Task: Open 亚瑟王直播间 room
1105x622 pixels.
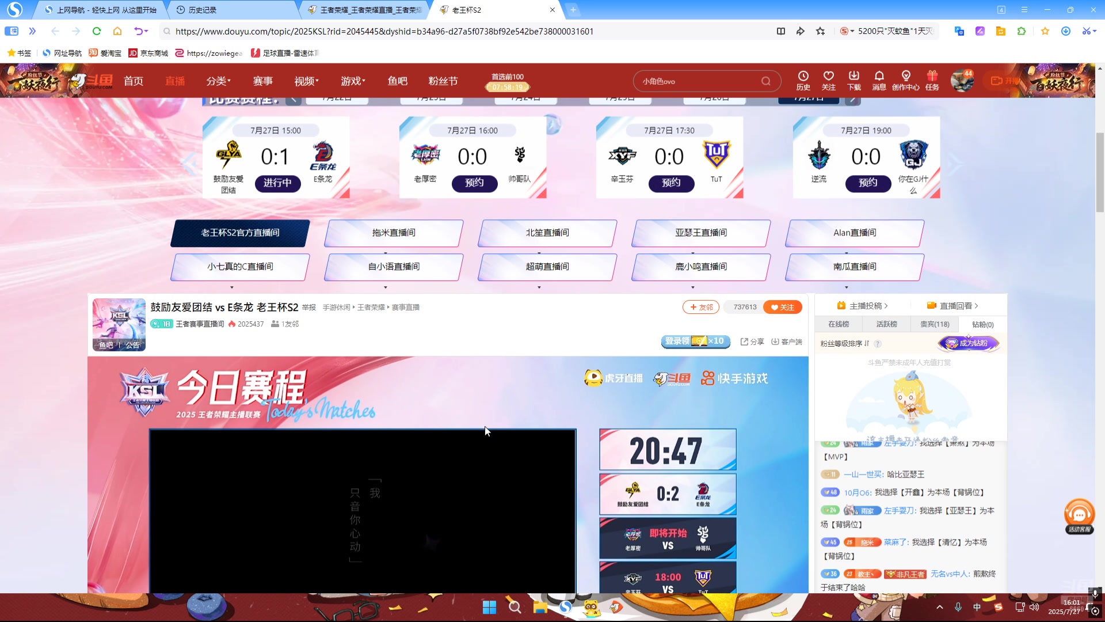Action: tap(701, 233)
